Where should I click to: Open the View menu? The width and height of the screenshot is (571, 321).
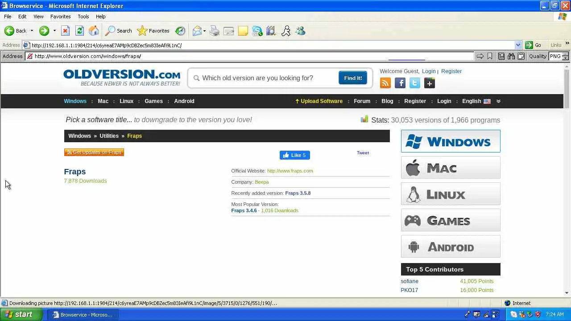[38, 16]
